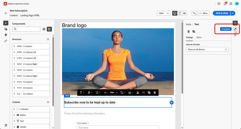Viewport: 241px width, 129px height.
Task: Open text alignment dropdown
Action: click(x=90, y=93)
